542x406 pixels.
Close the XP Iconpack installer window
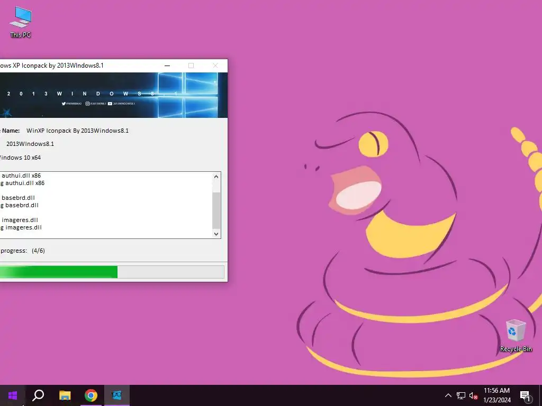(x=215, y=66)
